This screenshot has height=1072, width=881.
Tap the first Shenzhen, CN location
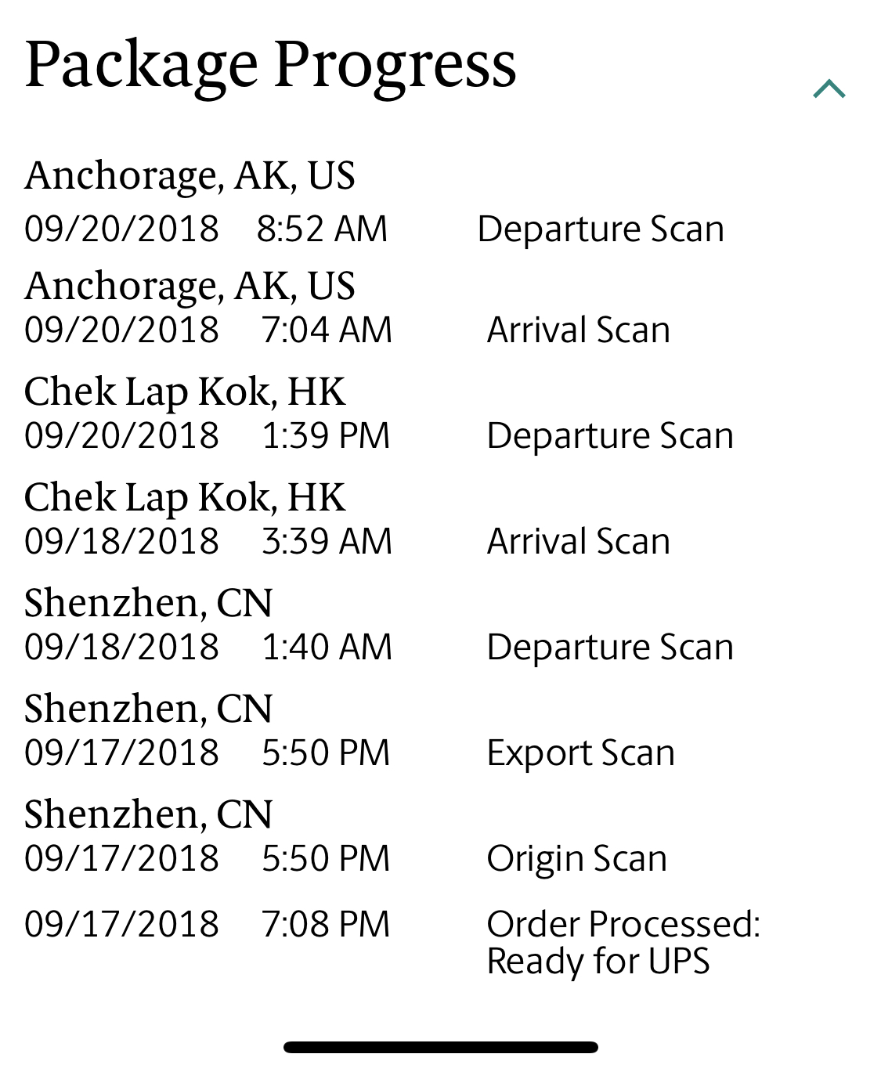[149, 604]
